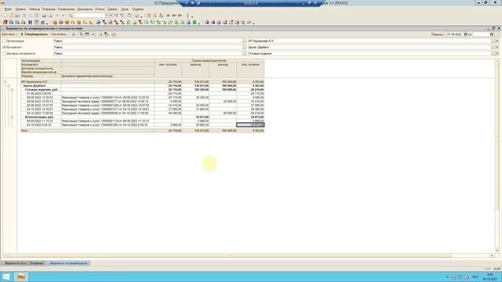Image resolution: width=502 pixels, height=282 pixels.
Task: Open the dropdown beside the toolbar search field
Action: coord(107,16)
